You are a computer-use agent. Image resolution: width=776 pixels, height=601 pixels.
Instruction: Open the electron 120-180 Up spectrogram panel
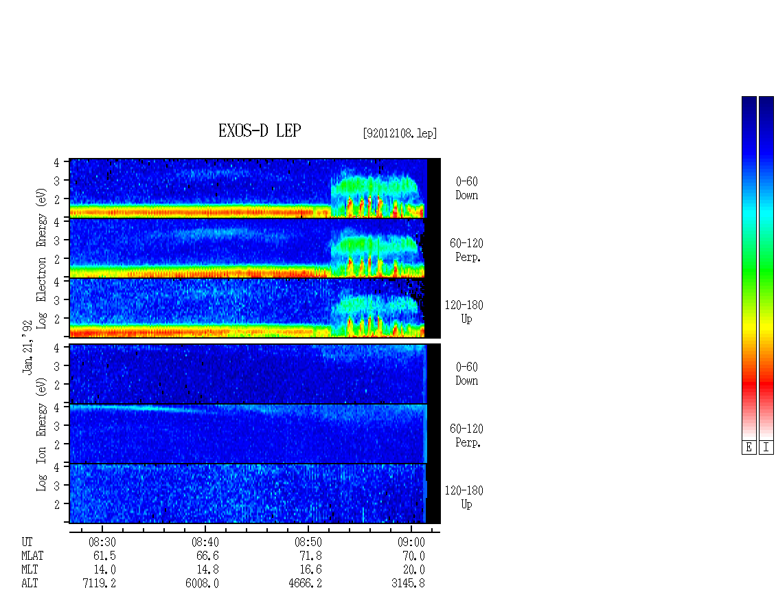pyautogui.click(x=254, y=308)
